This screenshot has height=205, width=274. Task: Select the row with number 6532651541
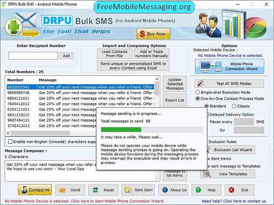(80, 87)
